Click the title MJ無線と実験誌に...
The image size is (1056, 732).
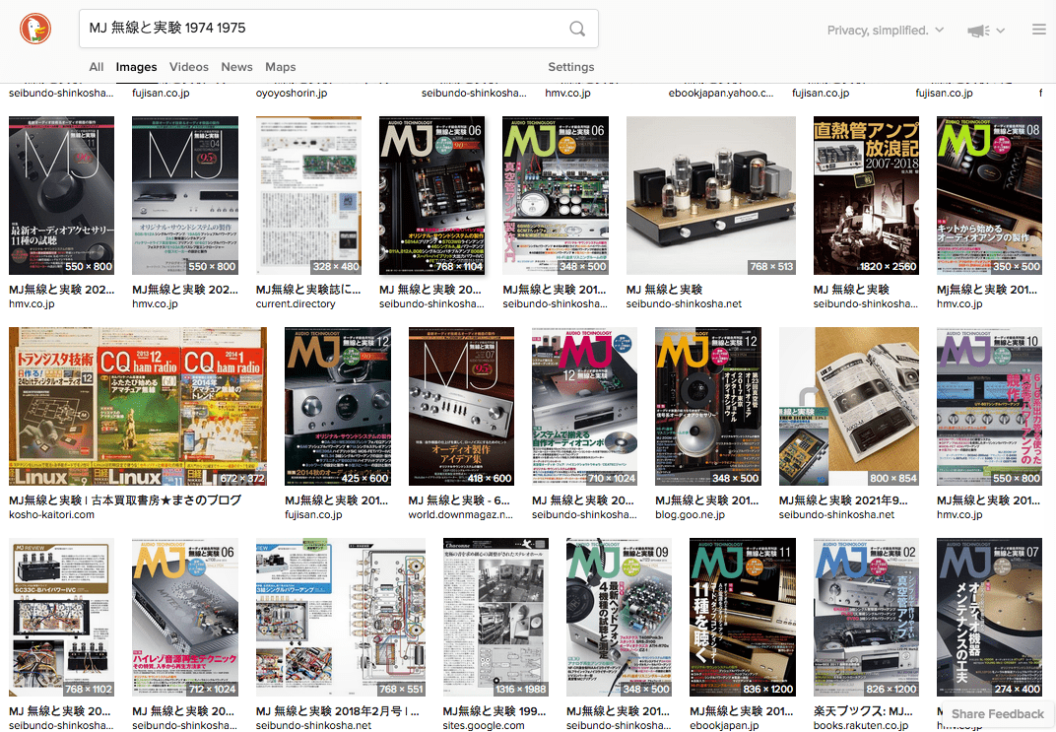pos(308,289)
